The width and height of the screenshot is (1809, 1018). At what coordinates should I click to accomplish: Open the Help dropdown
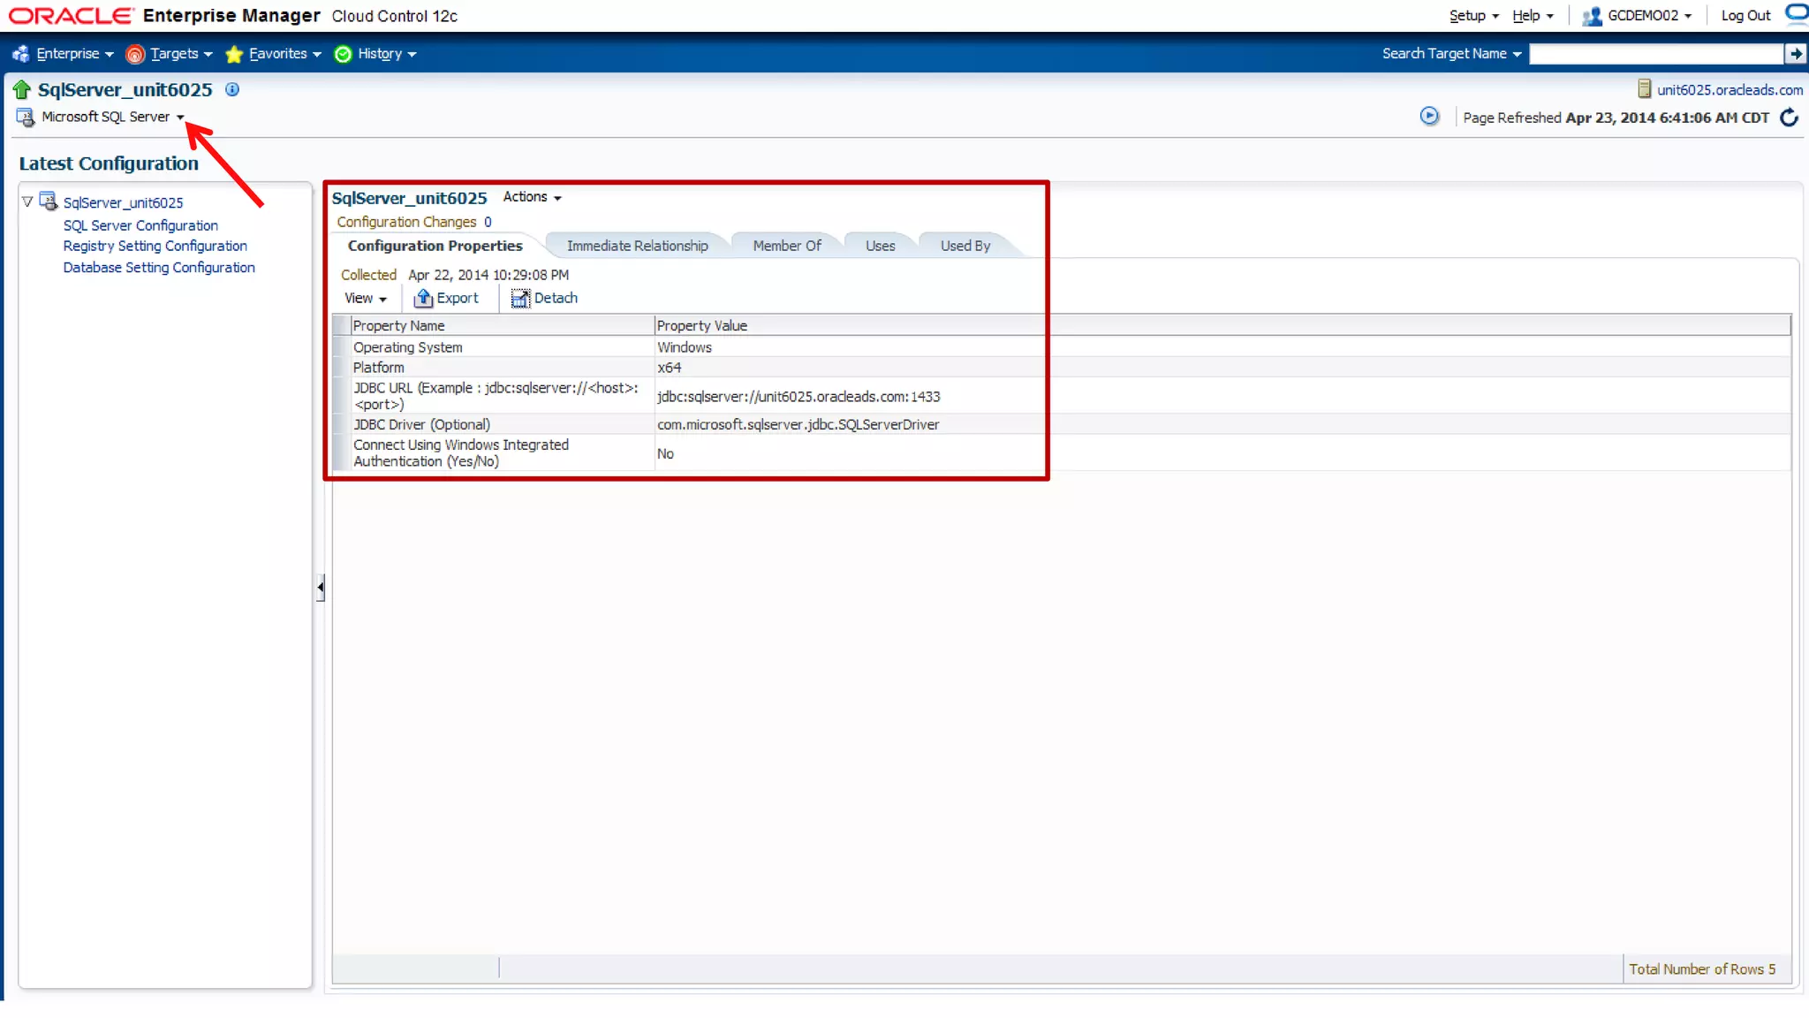[x=1533, y=16]
